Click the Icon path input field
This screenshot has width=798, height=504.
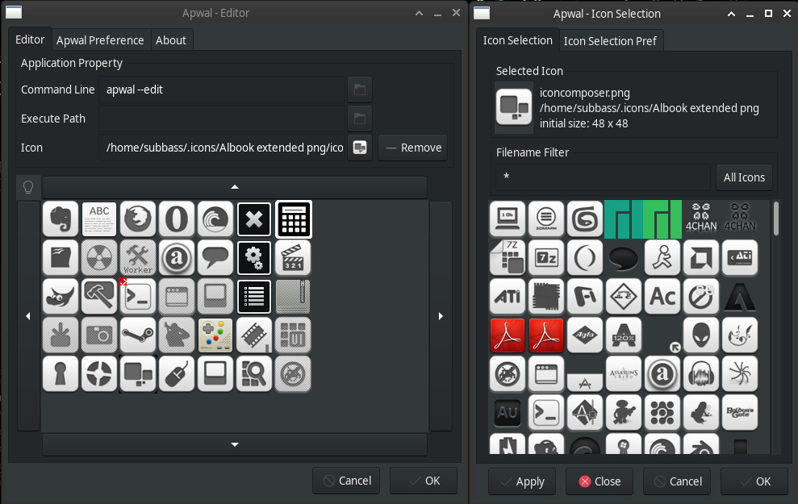click(223, 148)
